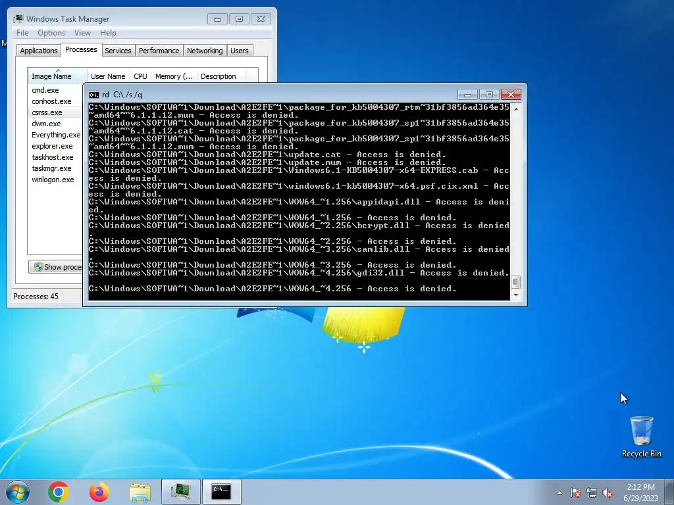Switch to Command Prompt taskbar button
This screenshot has height=505, width=674.
221,492
